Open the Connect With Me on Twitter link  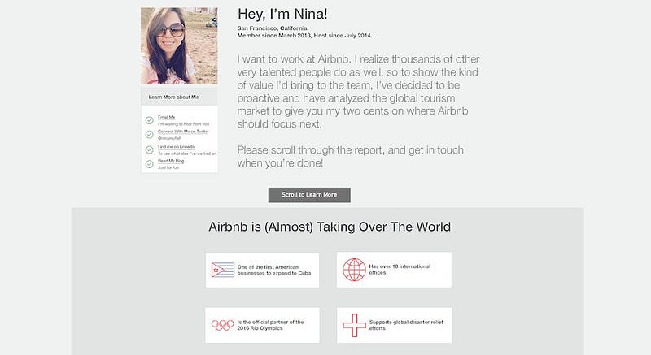(x=183, y=132)
